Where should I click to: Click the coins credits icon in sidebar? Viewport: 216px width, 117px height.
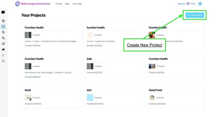click(3, 38)
